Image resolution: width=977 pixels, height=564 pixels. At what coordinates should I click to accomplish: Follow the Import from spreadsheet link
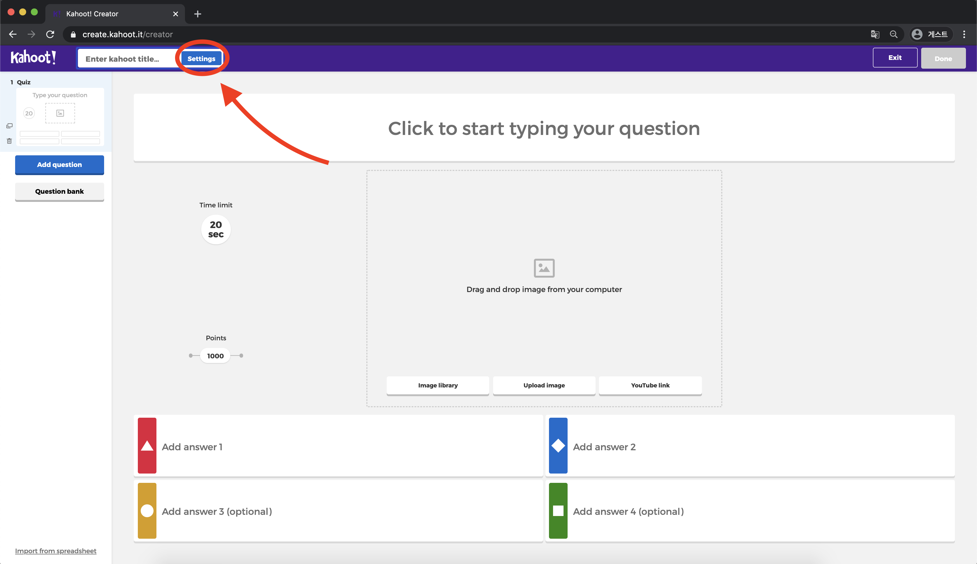(56, 551)
